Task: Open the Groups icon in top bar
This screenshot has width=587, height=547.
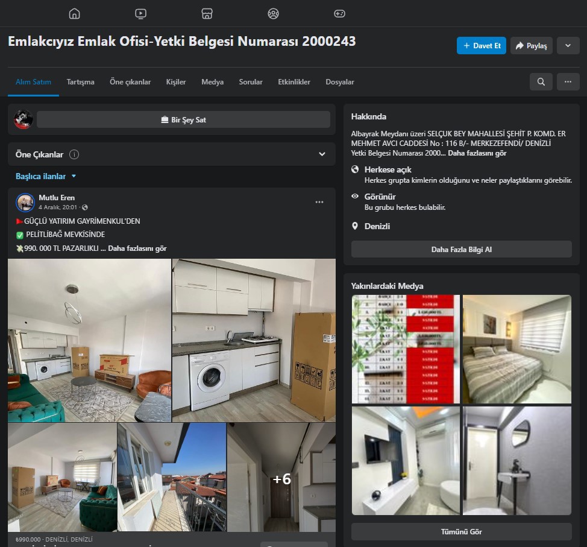Action: pos(273,13)
